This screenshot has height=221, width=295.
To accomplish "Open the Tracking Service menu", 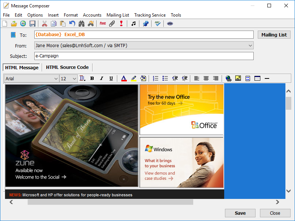I will pyautogui.click(x=150, y=15).
